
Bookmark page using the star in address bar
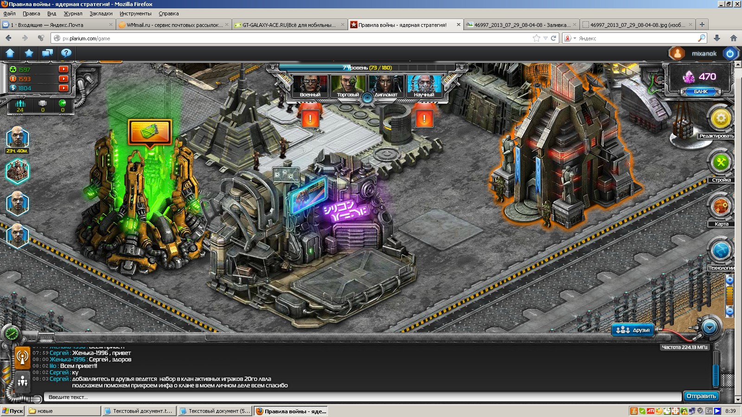[x=537, y=38]
